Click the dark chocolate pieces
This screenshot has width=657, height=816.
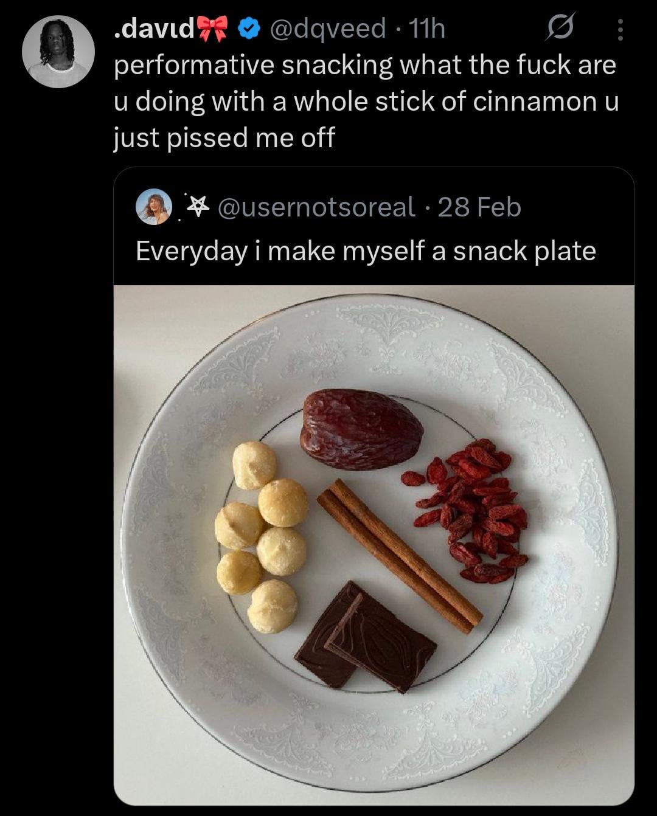tap(365, 637)
